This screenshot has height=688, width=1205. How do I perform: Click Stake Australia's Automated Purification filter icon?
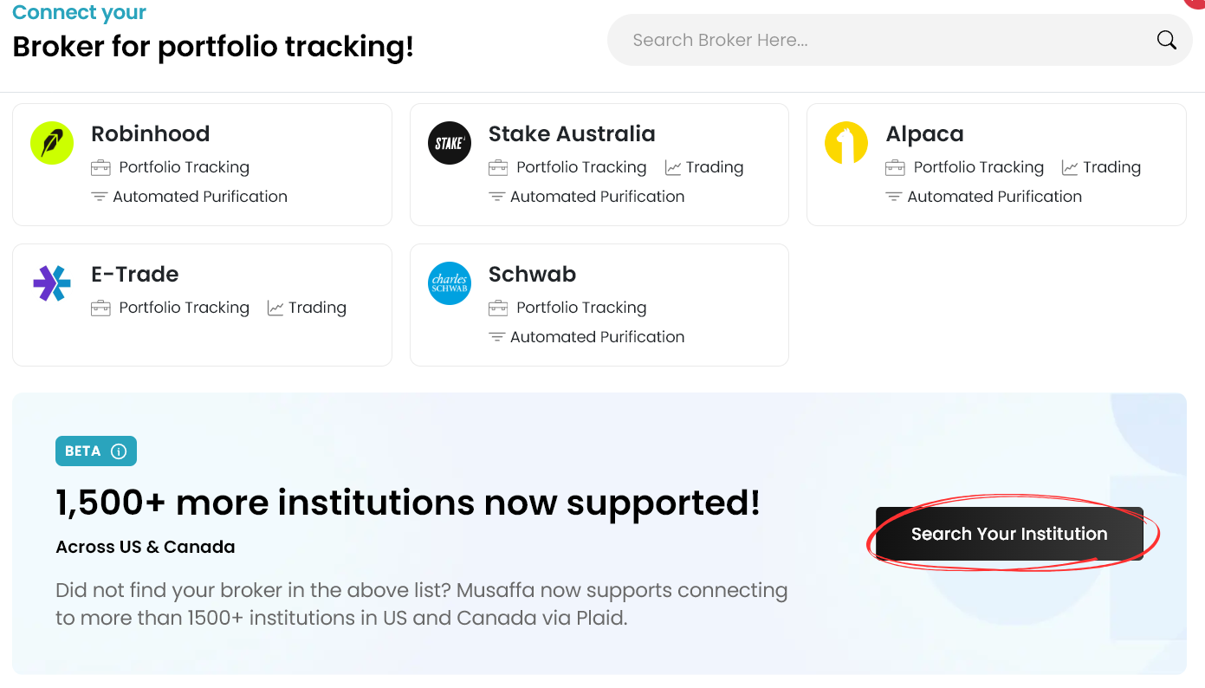tap(497, 197)
